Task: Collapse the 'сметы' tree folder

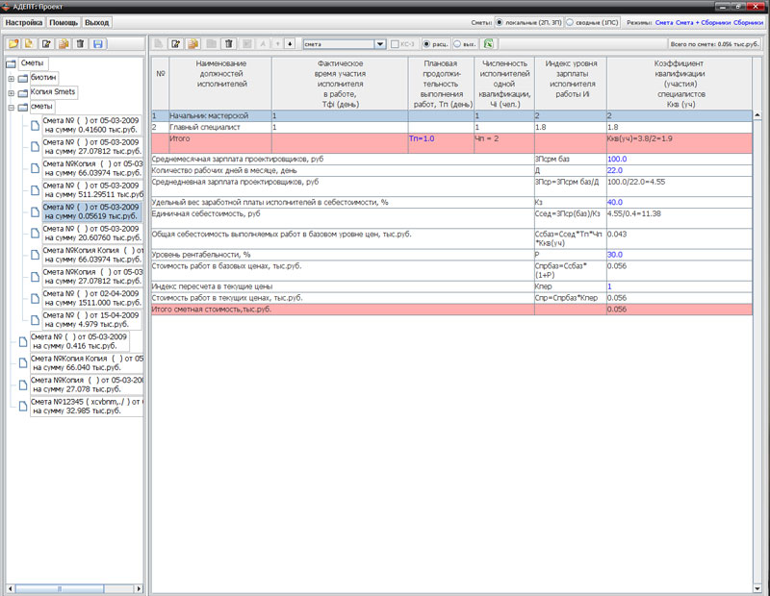Action: click(11, 107)
